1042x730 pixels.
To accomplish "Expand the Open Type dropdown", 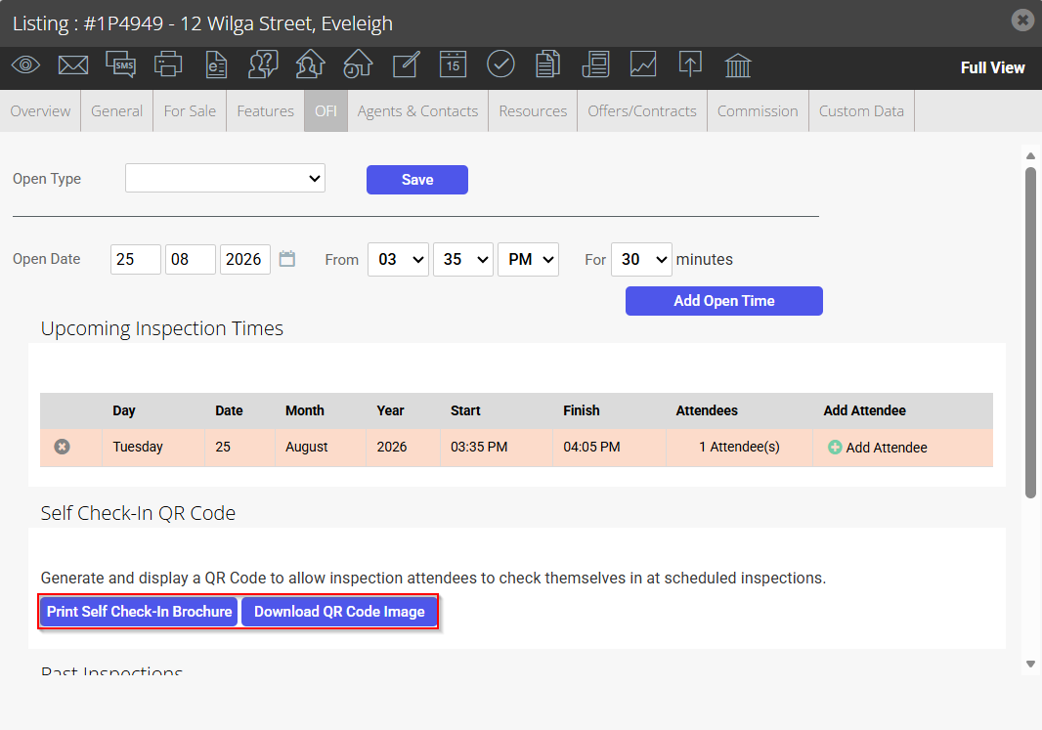I will (x=225, y=178).
